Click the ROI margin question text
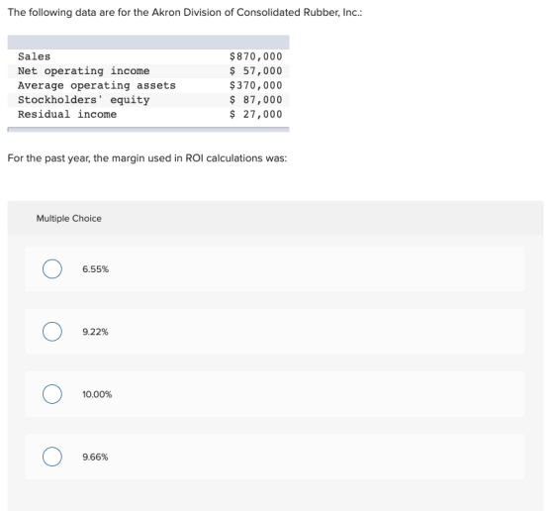Image resolution: width=554 pixels, height=511 pixels. tap(147, 158)
